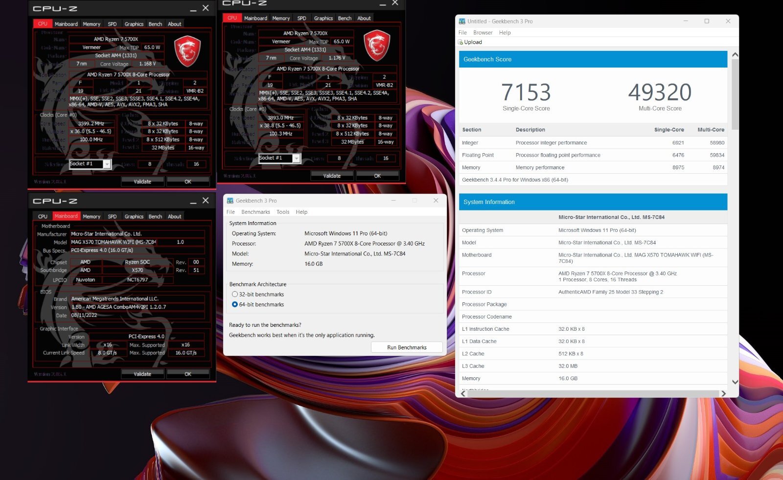Screen dimensions: 783x480
Task: Click scroll up arrow in Geekbench results
Action: 735,55
